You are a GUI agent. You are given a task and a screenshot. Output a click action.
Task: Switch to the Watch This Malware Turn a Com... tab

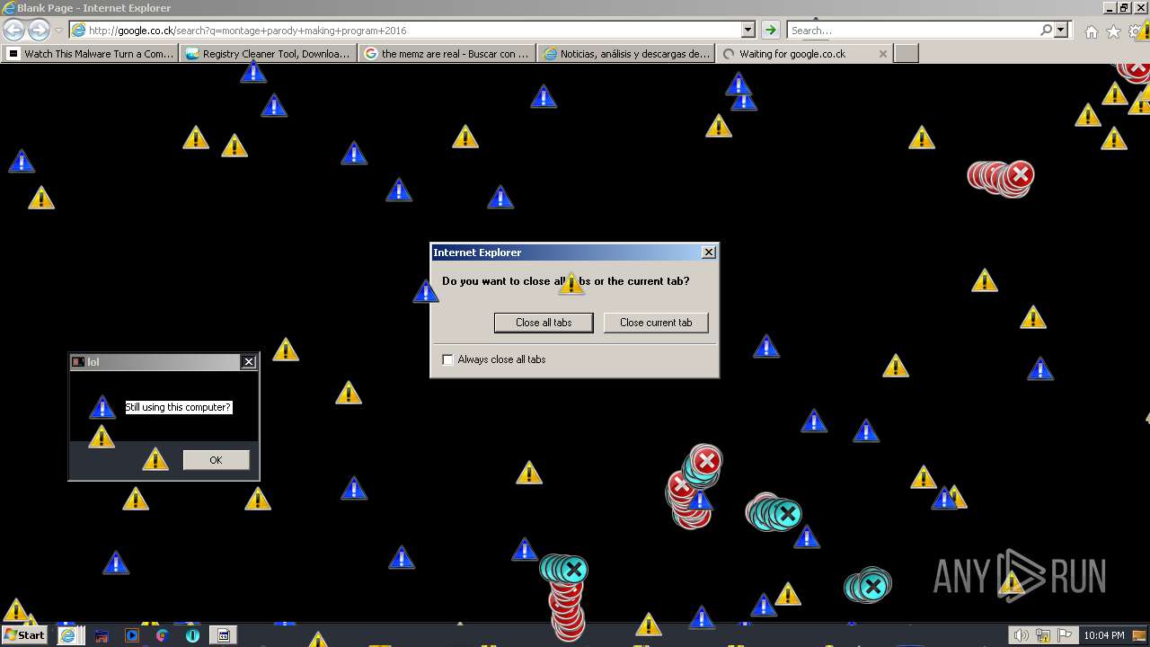[91, 54]
